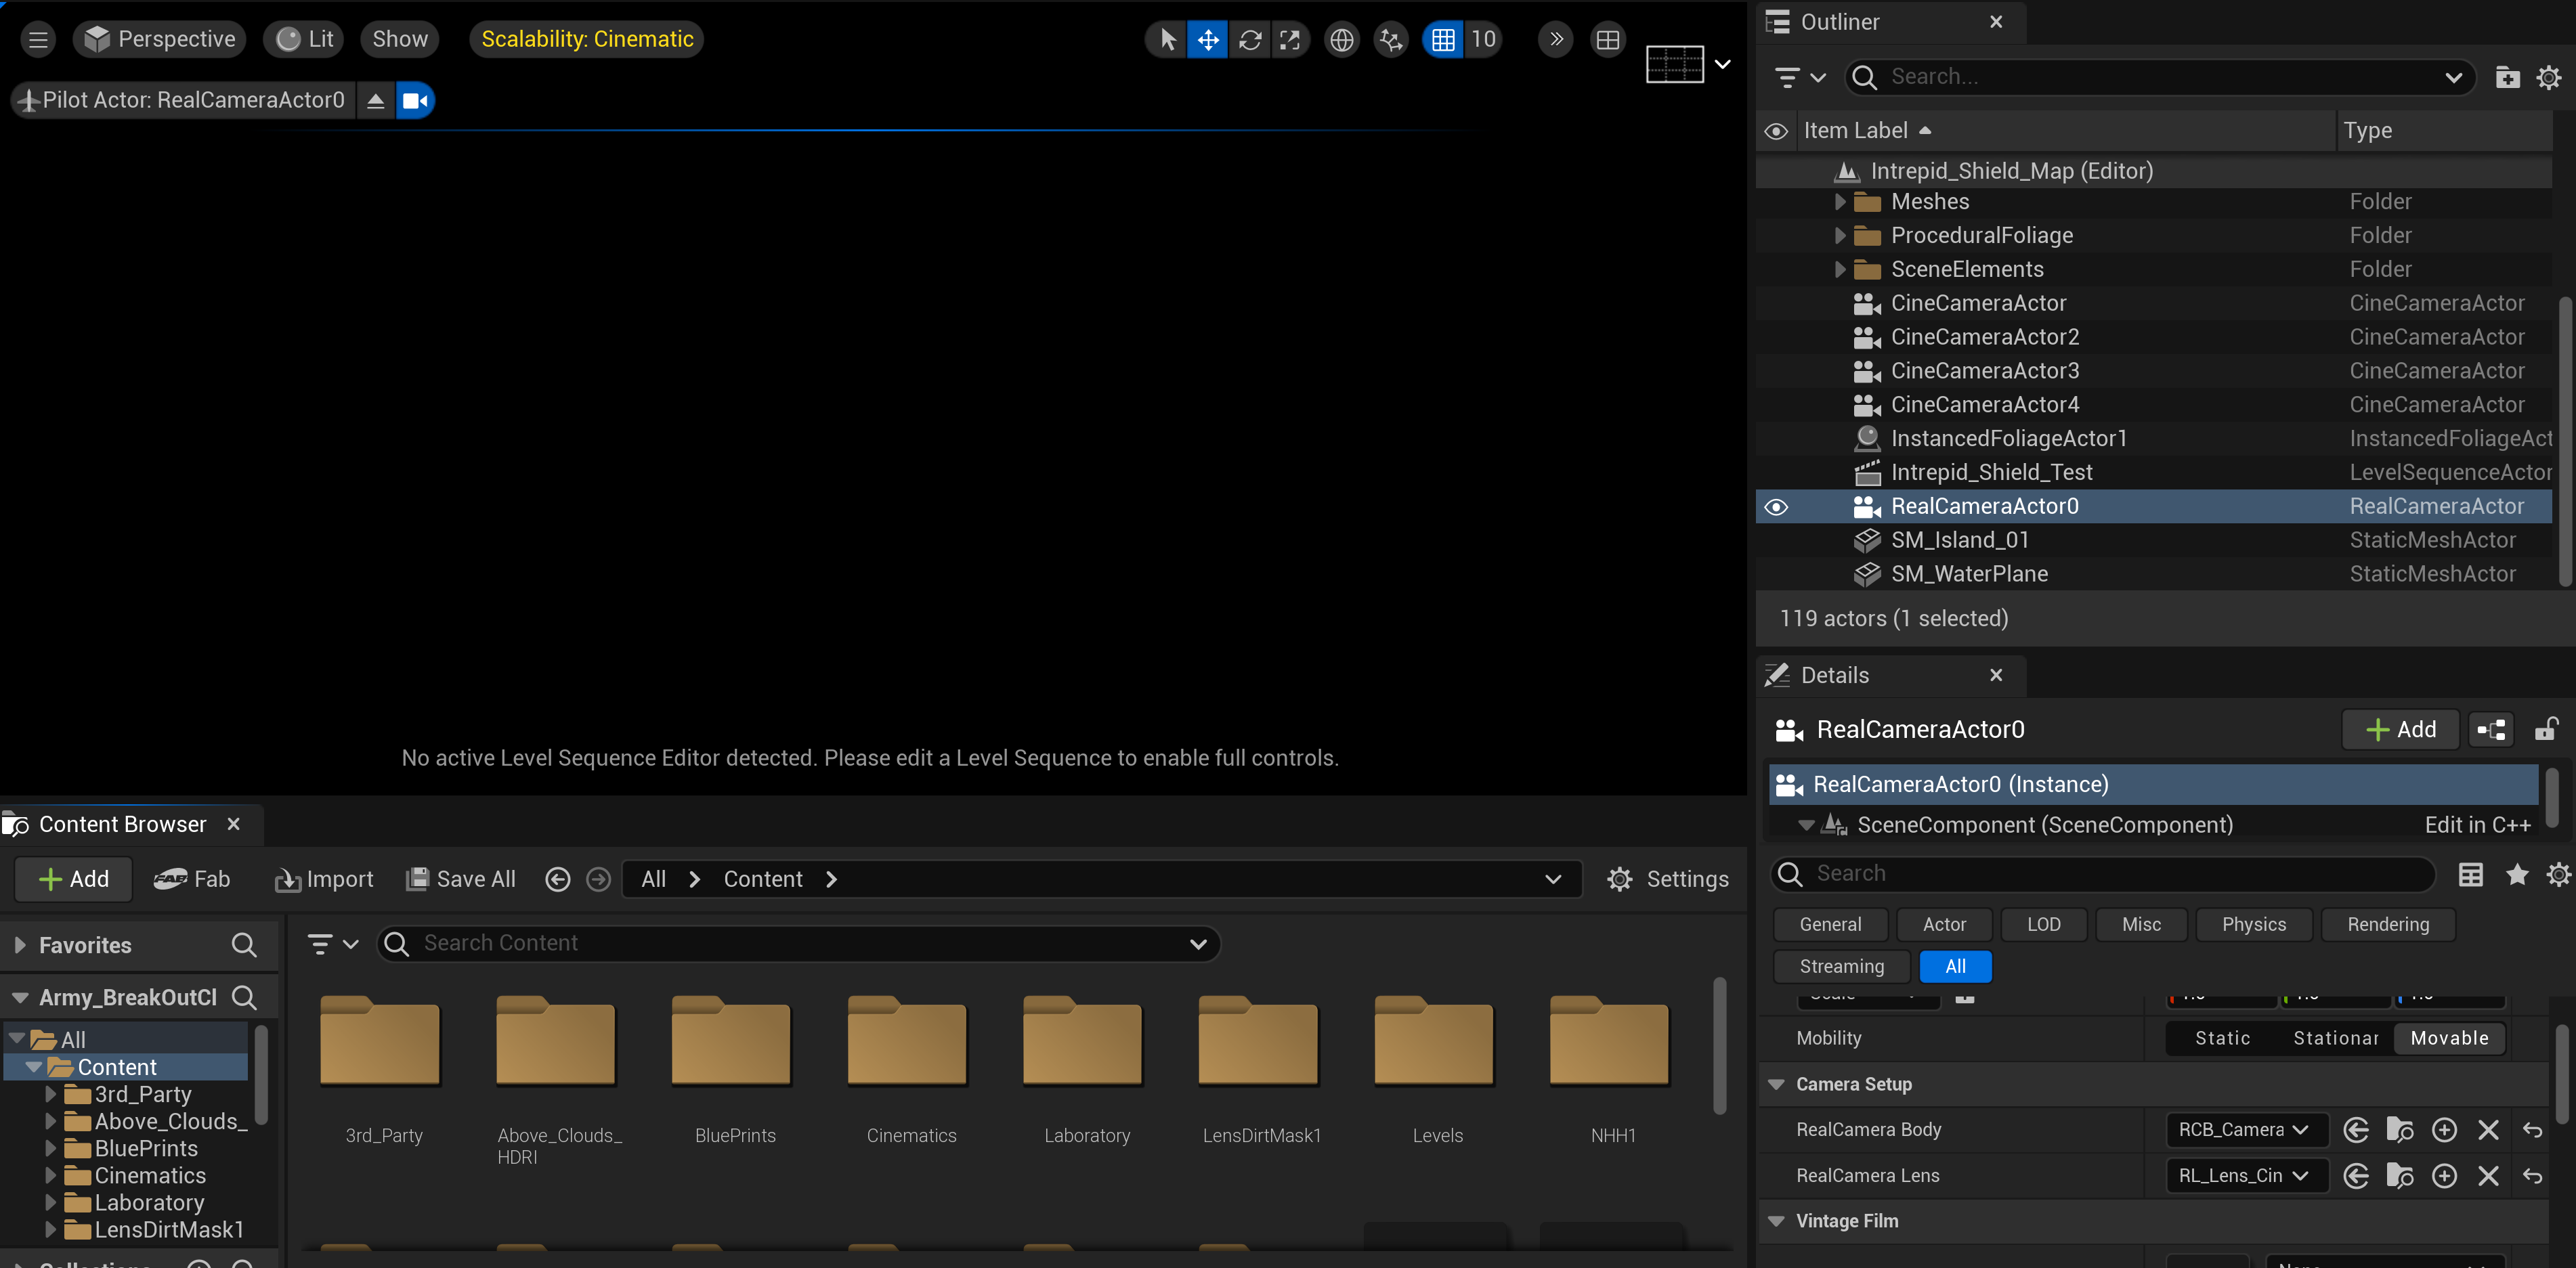Open the Show flags menu
2576x1268 pixels.
point(400,40)
